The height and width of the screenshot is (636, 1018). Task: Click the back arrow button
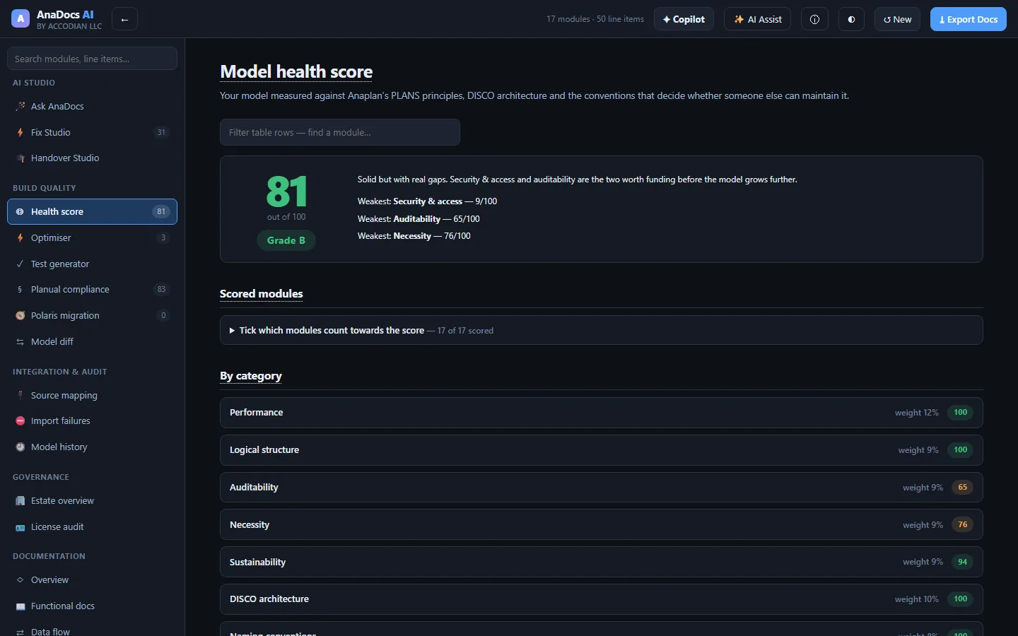coord(124,19)
